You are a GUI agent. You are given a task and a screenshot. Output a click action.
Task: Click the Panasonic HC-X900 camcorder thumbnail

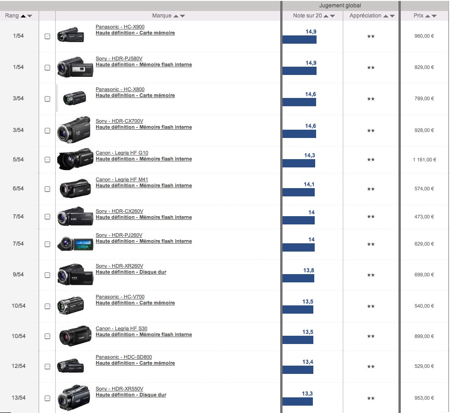click(x=70, y=35)
